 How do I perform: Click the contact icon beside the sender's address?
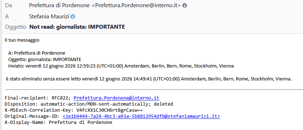point(185,6)
